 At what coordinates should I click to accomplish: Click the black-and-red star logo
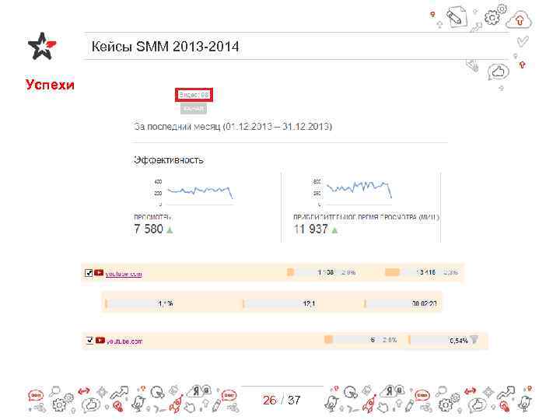42,46
